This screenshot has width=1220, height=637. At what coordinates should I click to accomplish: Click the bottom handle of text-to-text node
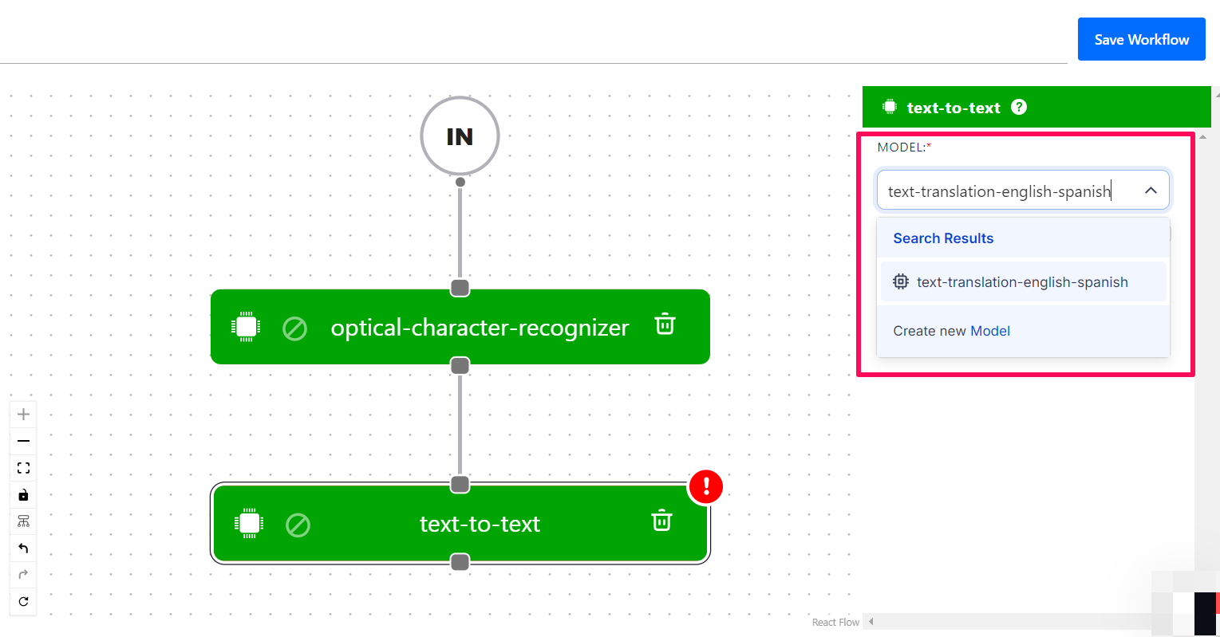pyautogui.click(x=460, y=563)
